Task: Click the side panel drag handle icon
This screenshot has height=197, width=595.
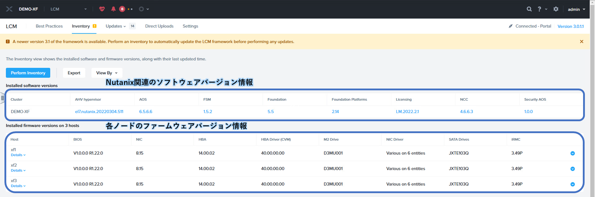Action: pyautogui.click(x=2, y=98)
